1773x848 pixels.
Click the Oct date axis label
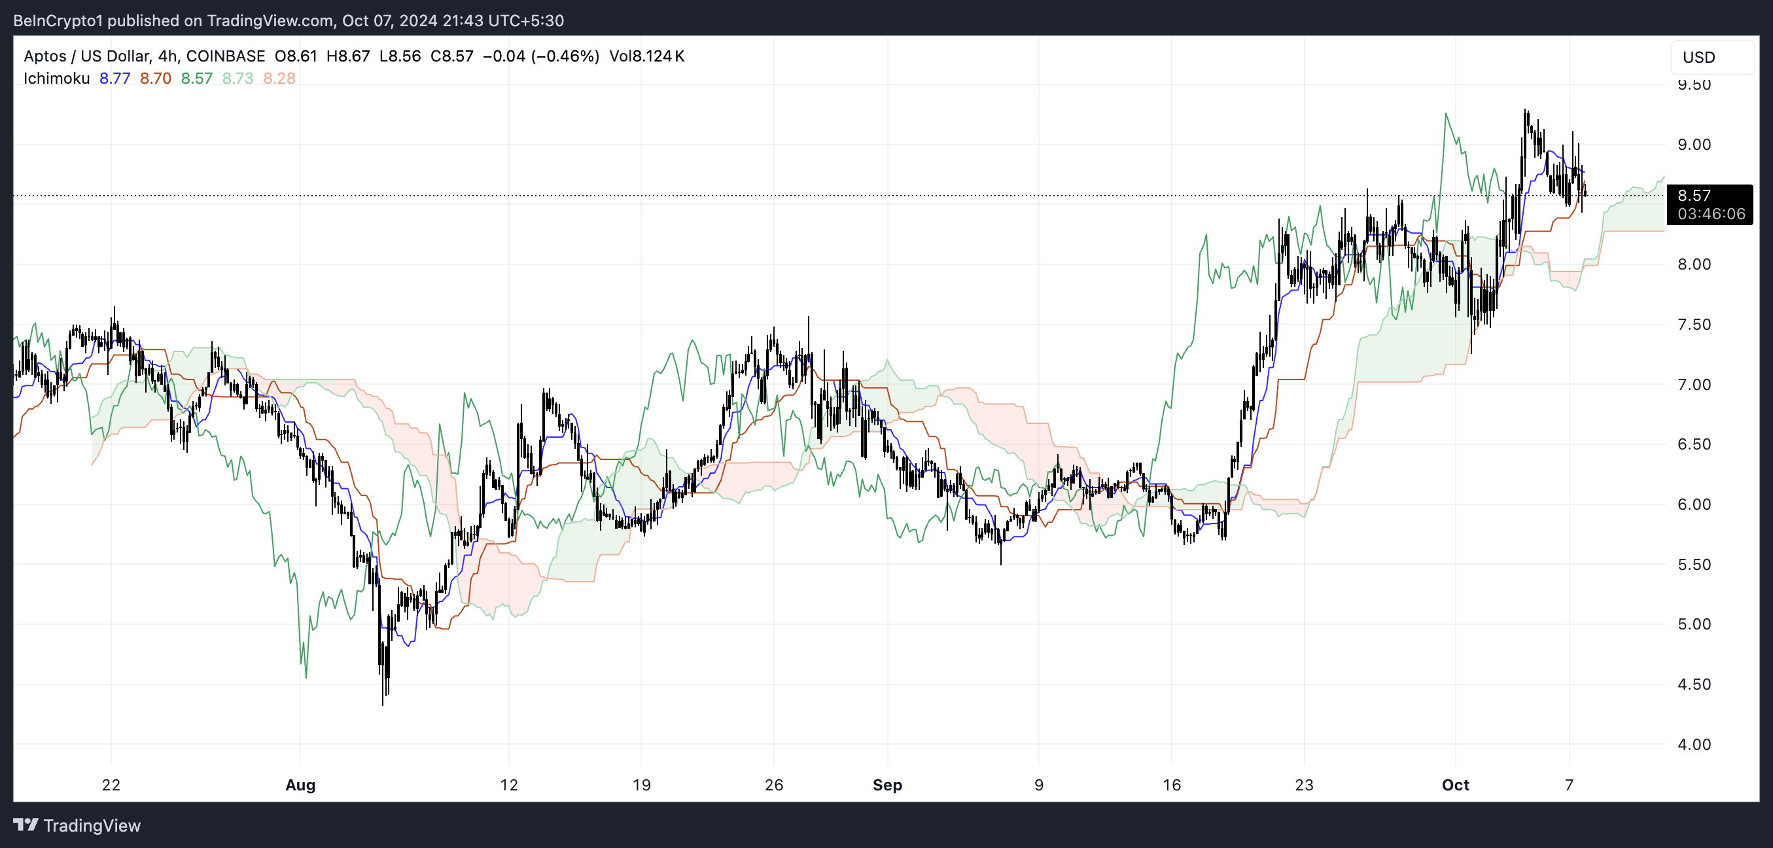pyautogui.click(x=1455, y=785)
